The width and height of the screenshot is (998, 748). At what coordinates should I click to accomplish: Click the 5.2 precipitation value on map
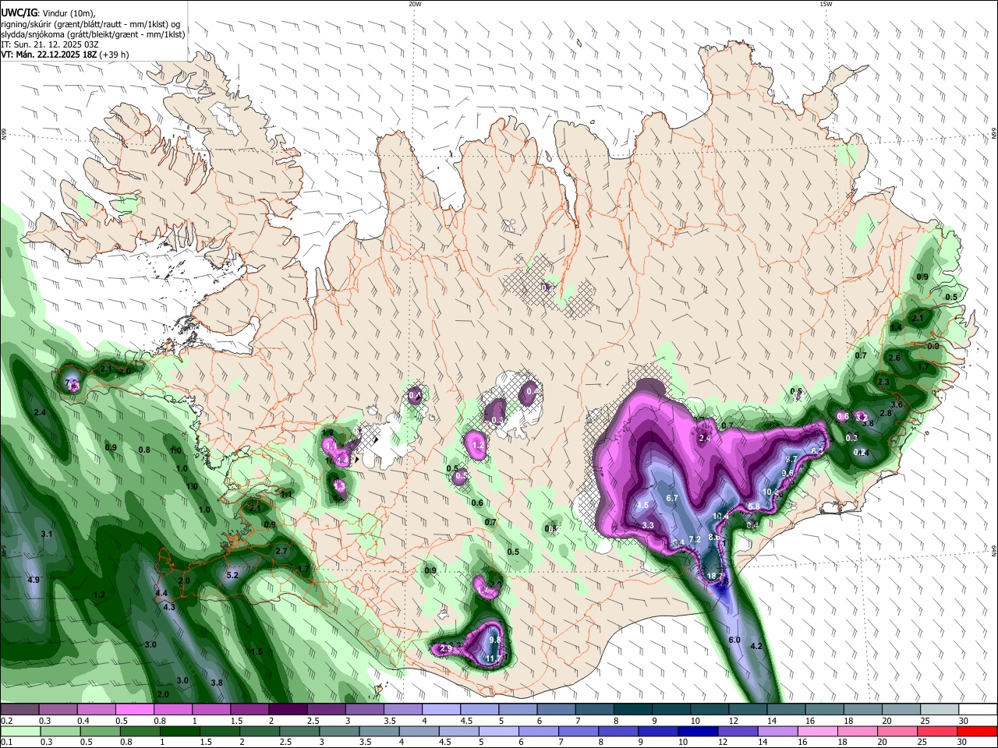232,576
